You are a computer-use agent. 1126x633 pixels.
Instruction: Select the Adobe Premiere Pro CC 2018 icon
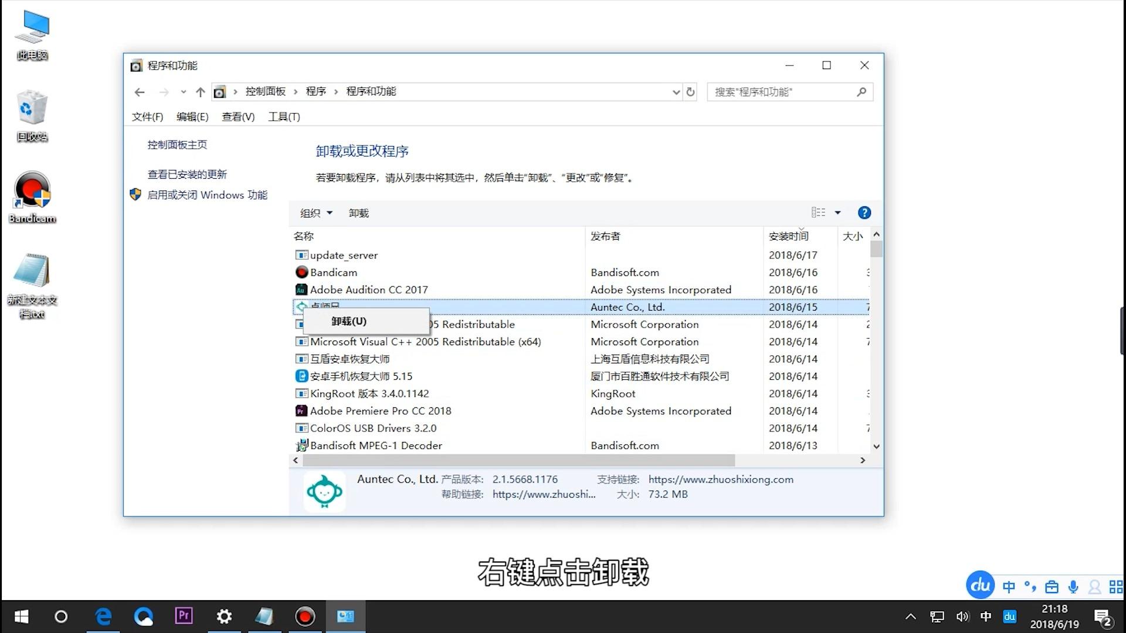(301, 411)
